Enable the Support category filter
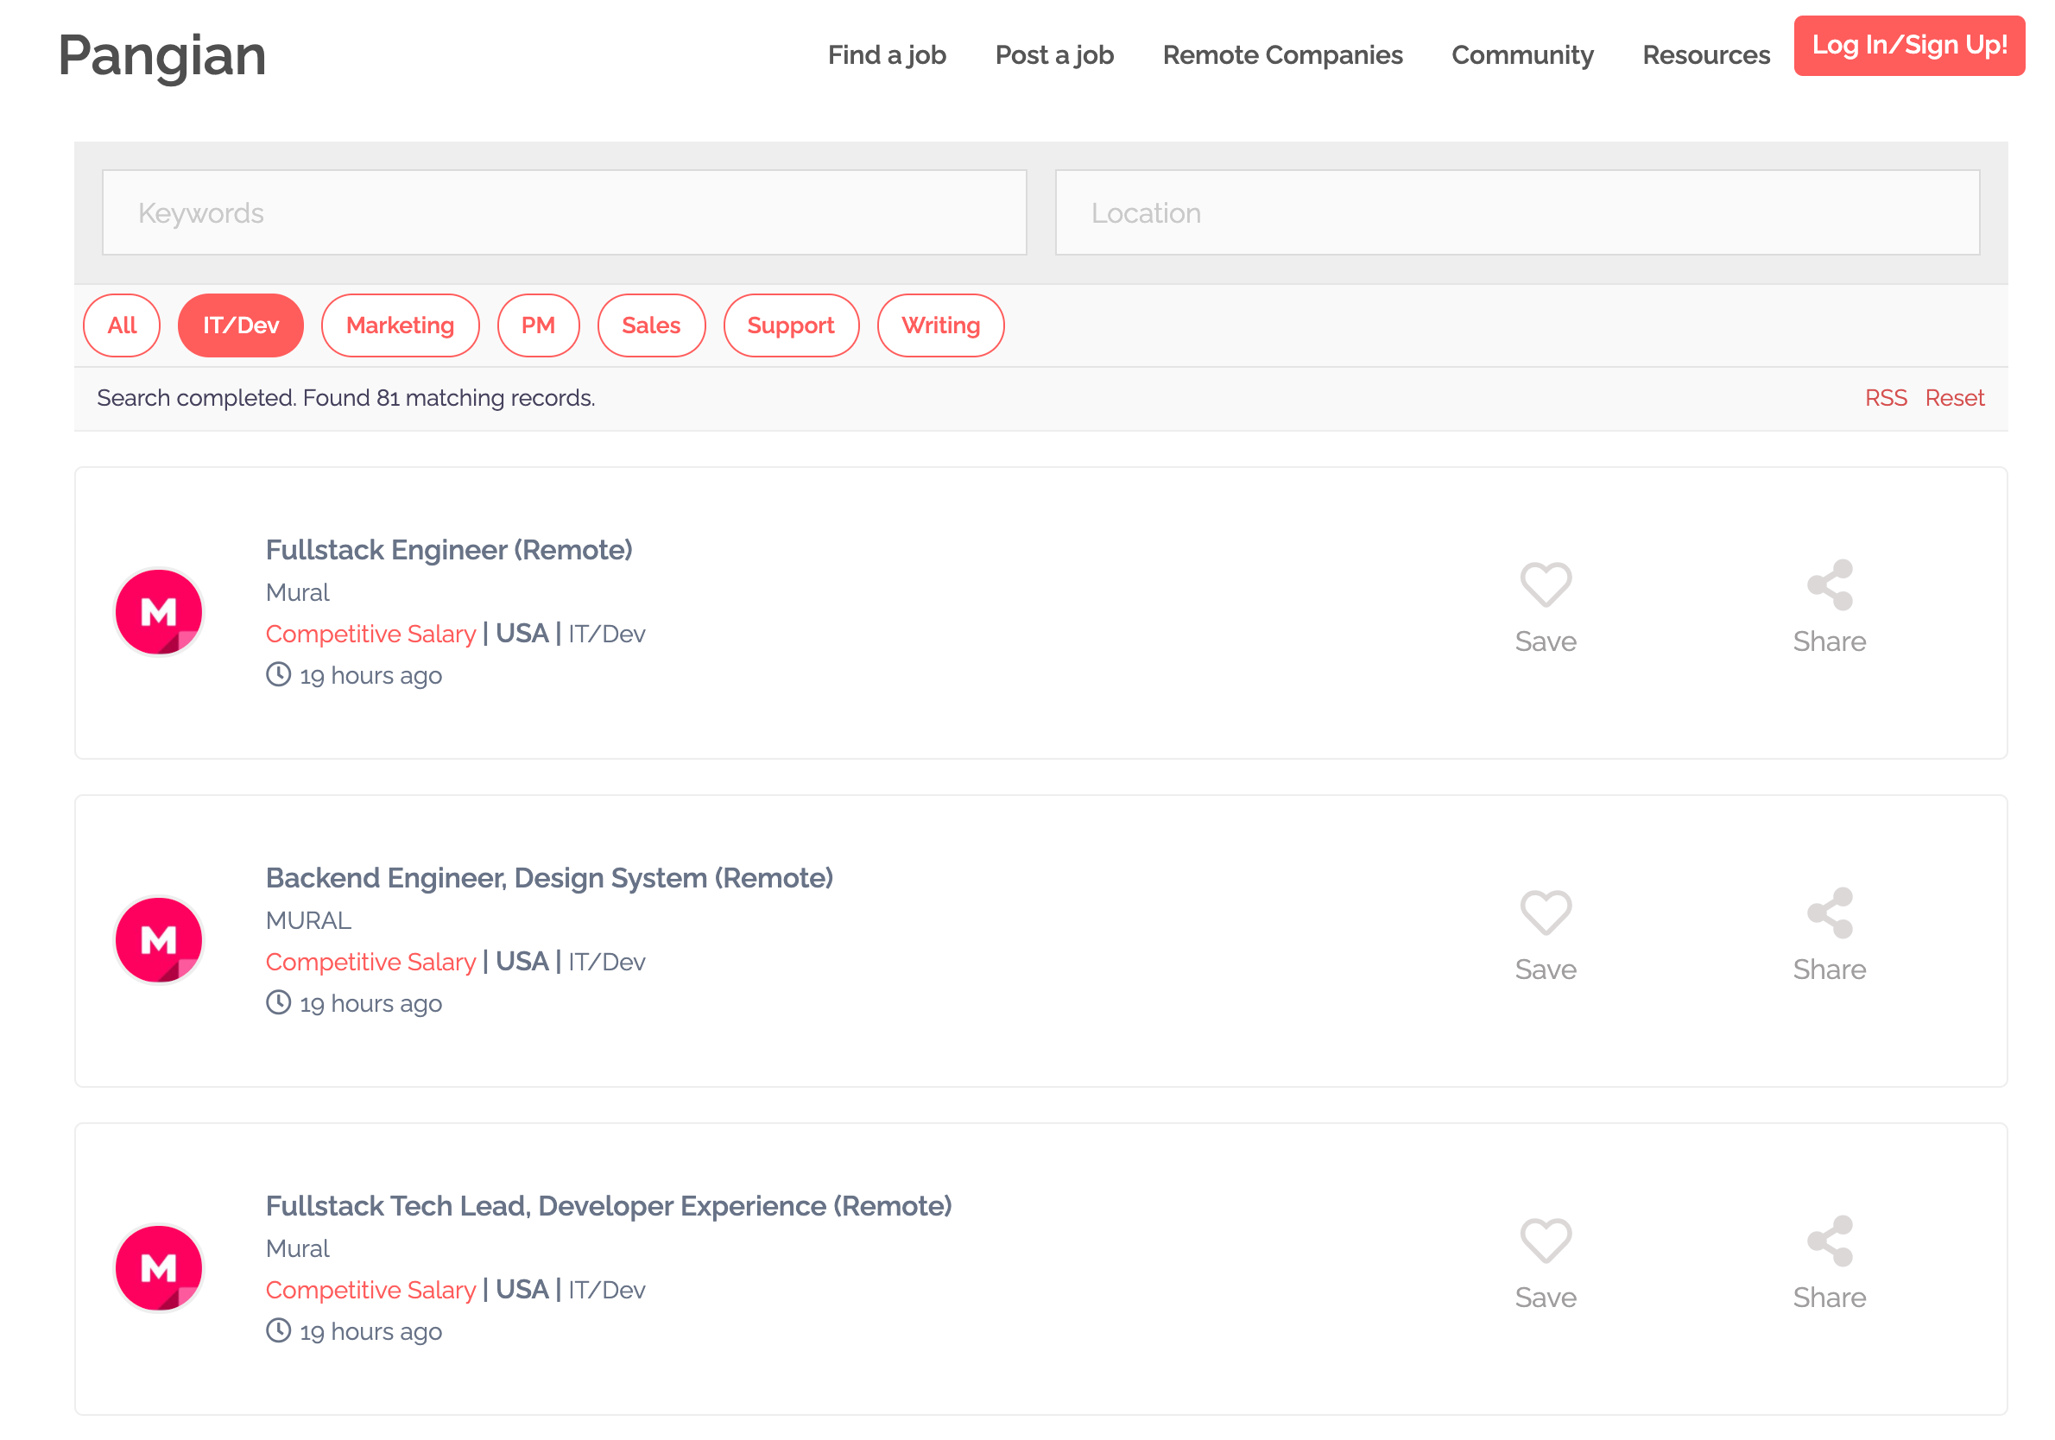The width and height of the screenshot is (2055, 1440). (790, 325)
